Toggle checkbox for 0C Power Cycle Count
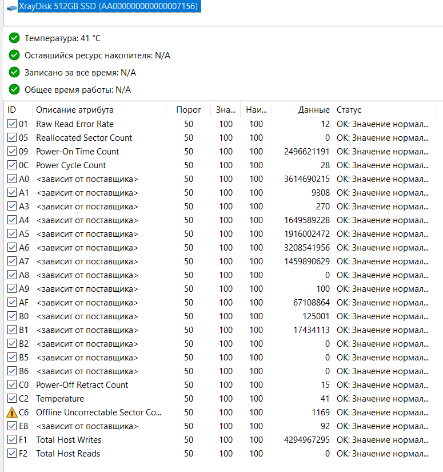This screenshot has height=472, width=443. tap(12, 165)
